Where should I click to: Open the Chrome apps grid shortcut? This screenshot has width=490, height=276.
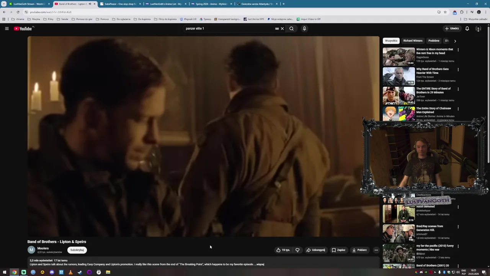(4, 19)
